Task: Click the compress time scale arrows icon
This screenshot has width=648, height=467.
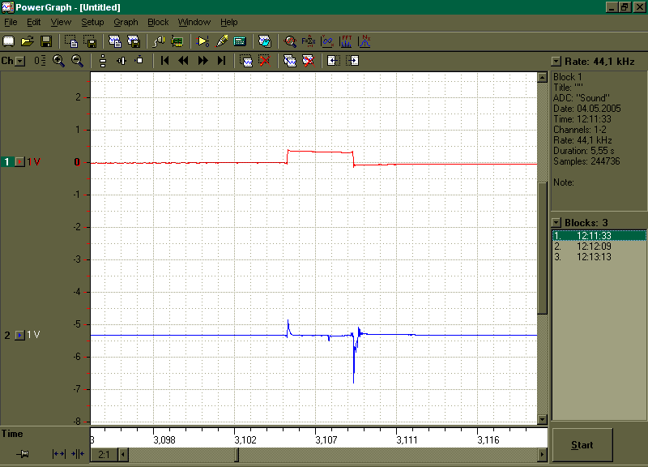Action: coord(78,454)
